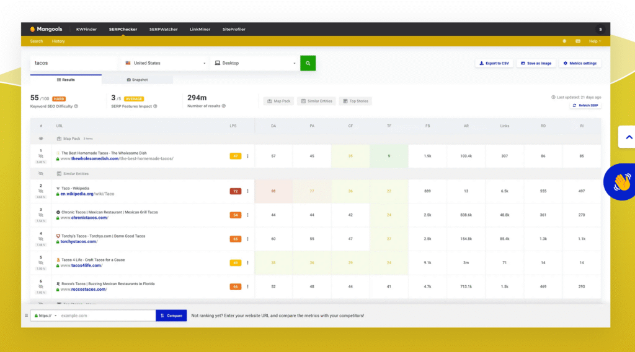Screen dimensions: 635x352
Task: Click LPS badge 65 for Torchy's Tacos
Action: [x=235, y=239]
